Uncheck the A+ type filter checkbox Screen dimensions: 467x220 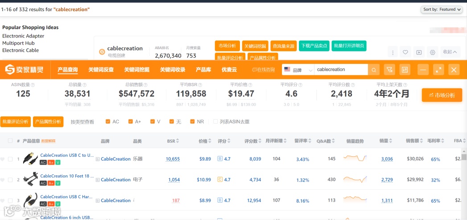coord(130,121)
